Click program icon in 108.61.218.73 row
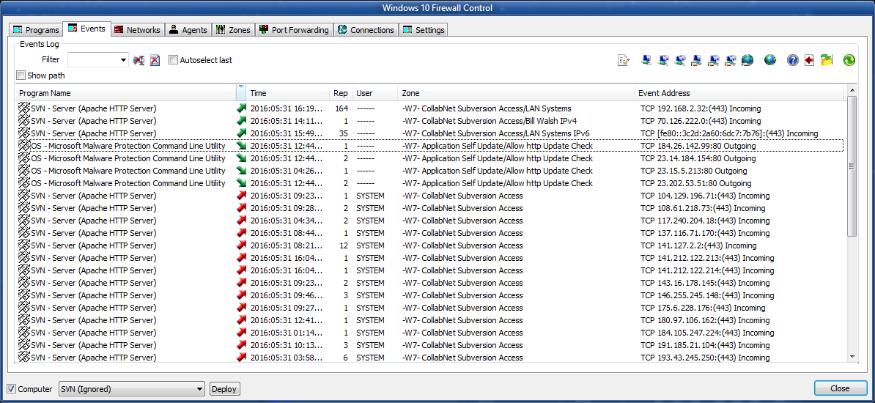This screenshot has height=403, width=875. (x=24, y=208)
